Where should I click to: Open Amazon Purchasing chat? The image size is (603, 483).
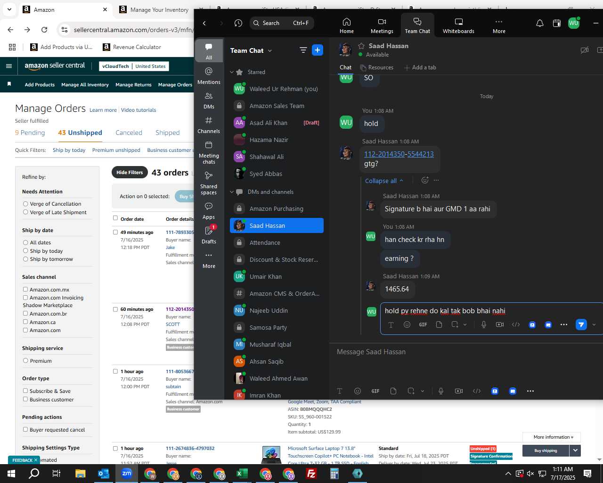[x=277, y=208]
